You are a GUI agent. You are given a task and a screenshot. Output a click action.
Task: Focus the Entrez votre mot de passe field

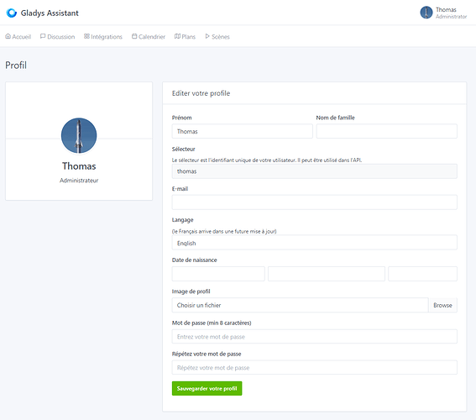click(x=314, y=337)
